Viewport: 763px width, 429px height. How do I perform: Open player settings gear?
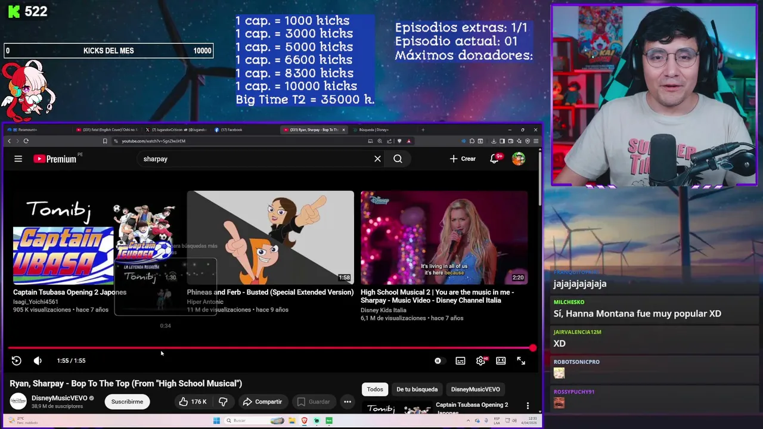click(480, 360)
